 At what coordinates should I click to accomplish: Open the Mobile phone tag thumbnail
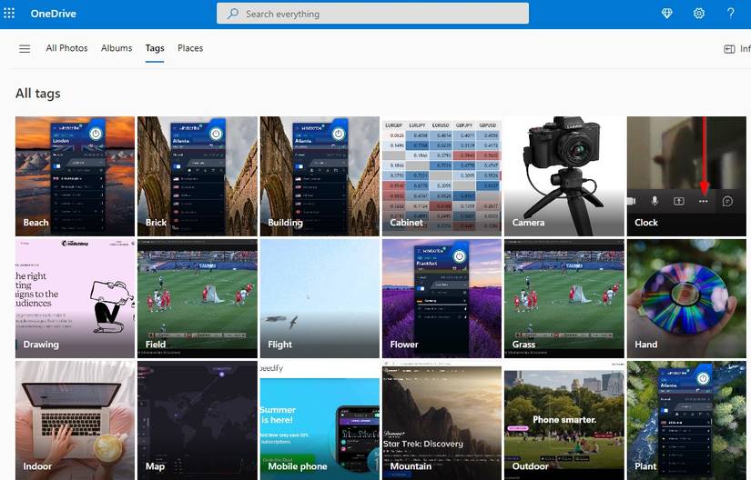pyautogui.click(x=320, y=420)
